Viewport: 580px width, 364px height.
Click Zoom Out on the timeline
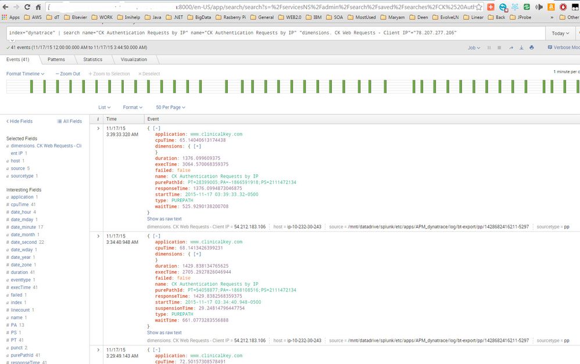click(x=68, y=74)
